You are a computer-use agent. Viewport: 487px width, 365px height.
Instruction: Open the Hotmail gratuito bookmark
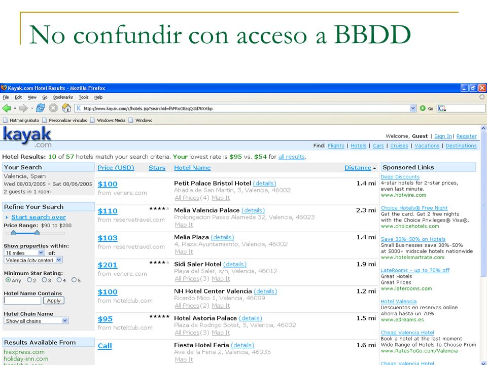coord(21,121)
